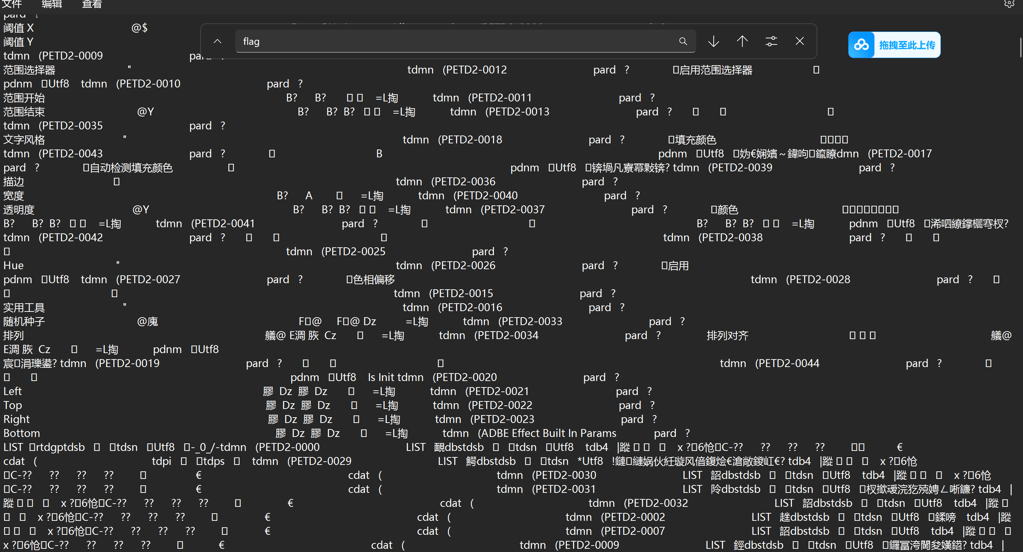Viewport: 1023px width, 552px height.
Task: Place cursor on the Bottom text line
Action: [22, 433]
